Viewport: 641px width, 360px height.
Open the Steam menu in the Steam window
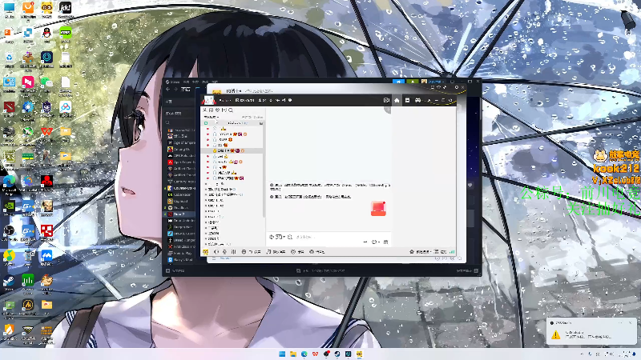[173, 82]
